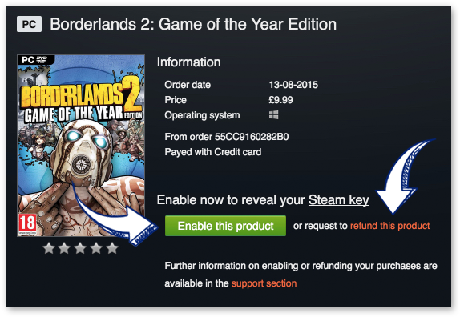Open the refund this product link
The image size is (460, 317).
pyautogui.click(x=390, y=226)
